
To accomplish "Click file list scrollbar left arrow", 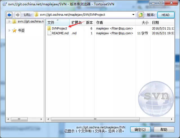I will 48,119.
